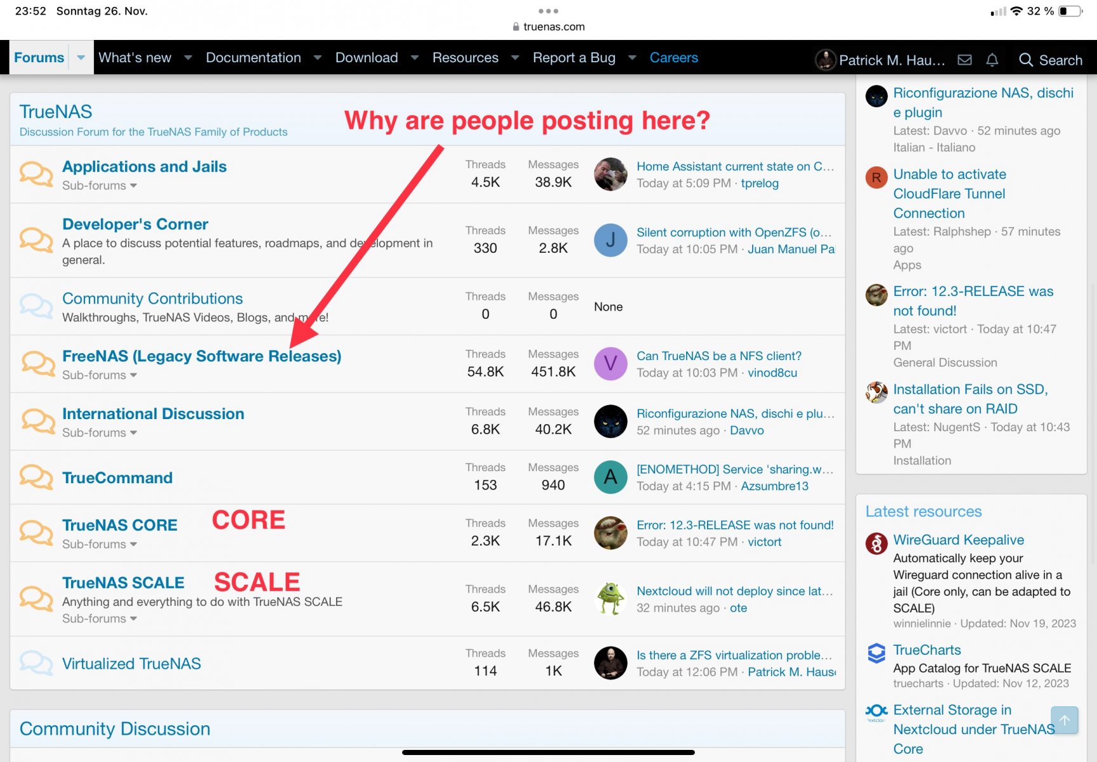This screenshot has width=1097, height=762.
Task: Click the scroll-to-top arrow button
Action: coord(1065,720)
